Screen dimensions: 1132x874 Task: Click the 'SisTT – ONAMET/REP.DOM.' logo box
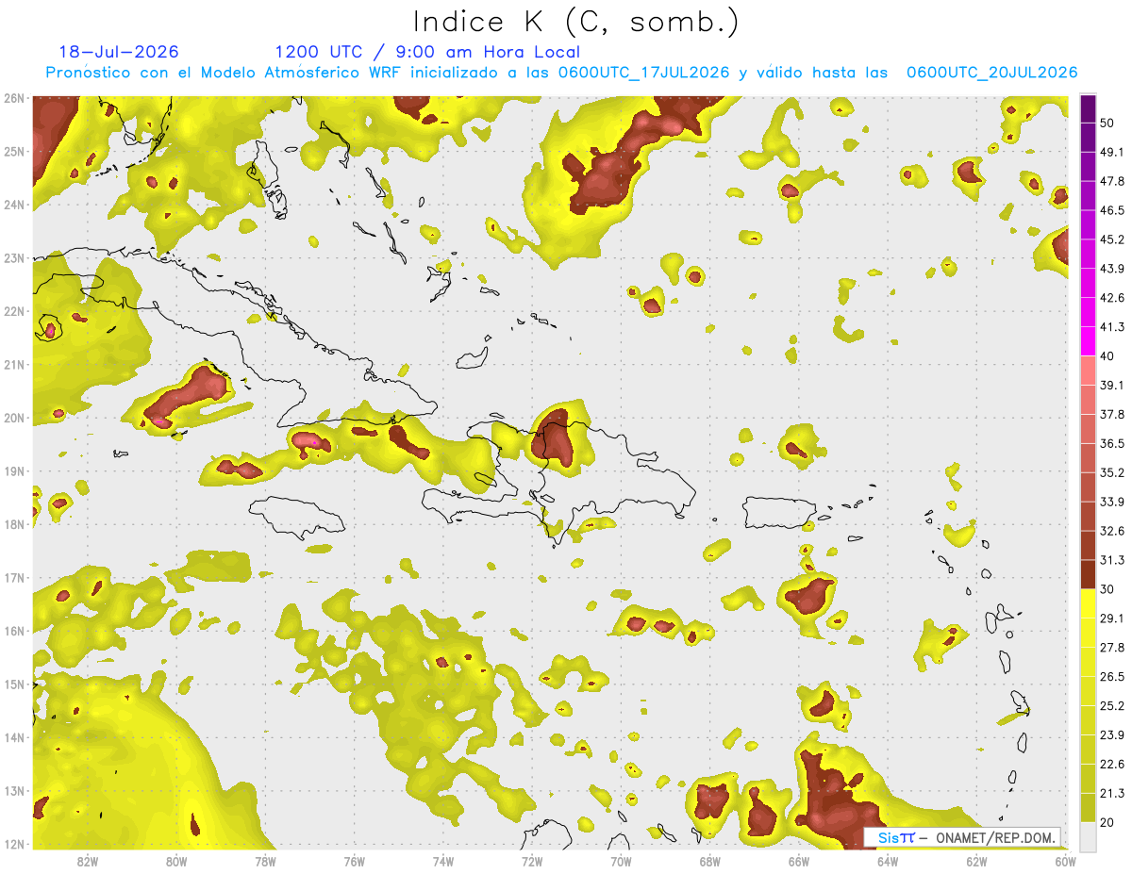(962, 837)
